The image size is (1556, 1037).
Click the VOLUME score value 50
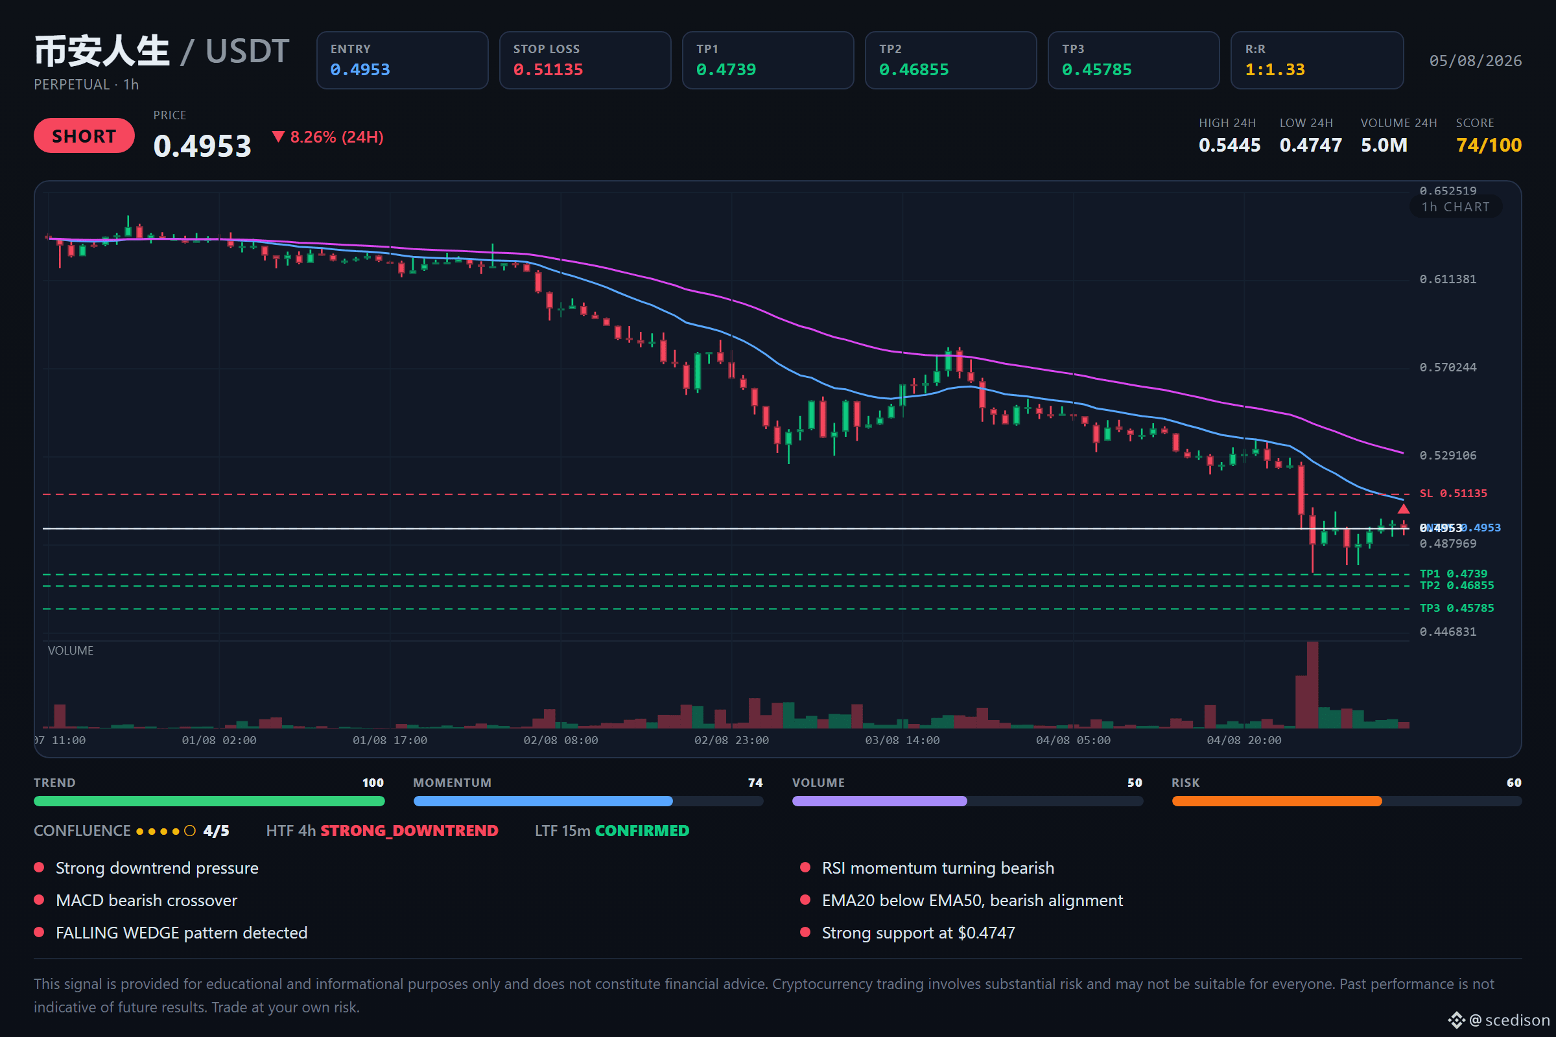point(1135,782)
